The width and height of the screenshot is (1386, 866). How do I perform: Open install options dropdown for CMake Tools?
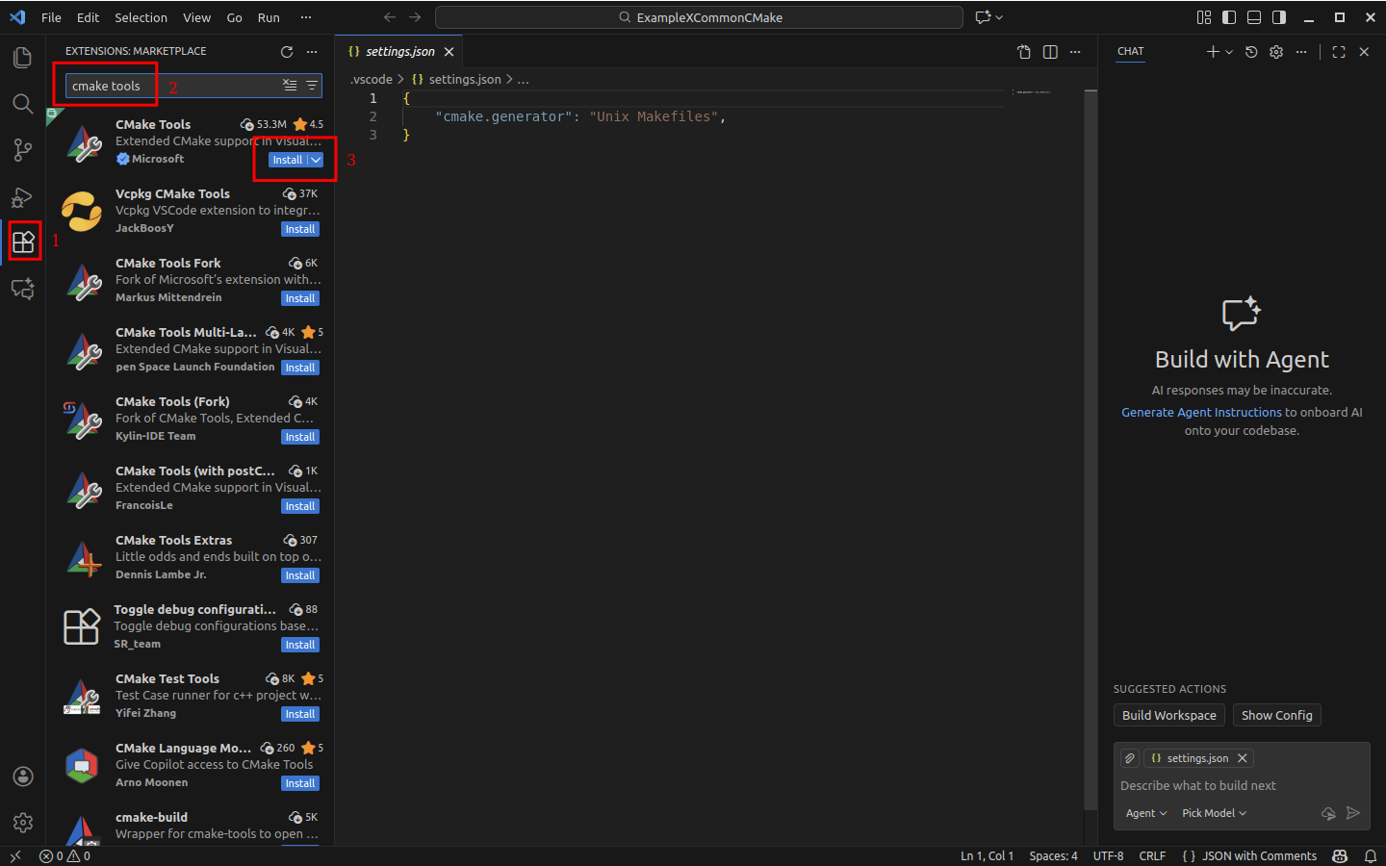316,160
